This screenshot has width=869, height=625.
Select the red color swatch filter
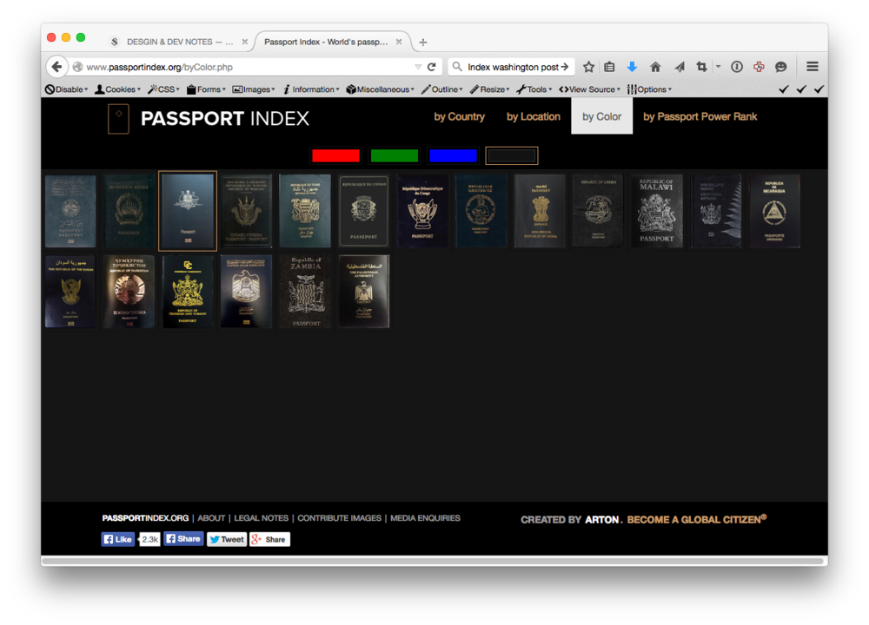tap(336, 155)
